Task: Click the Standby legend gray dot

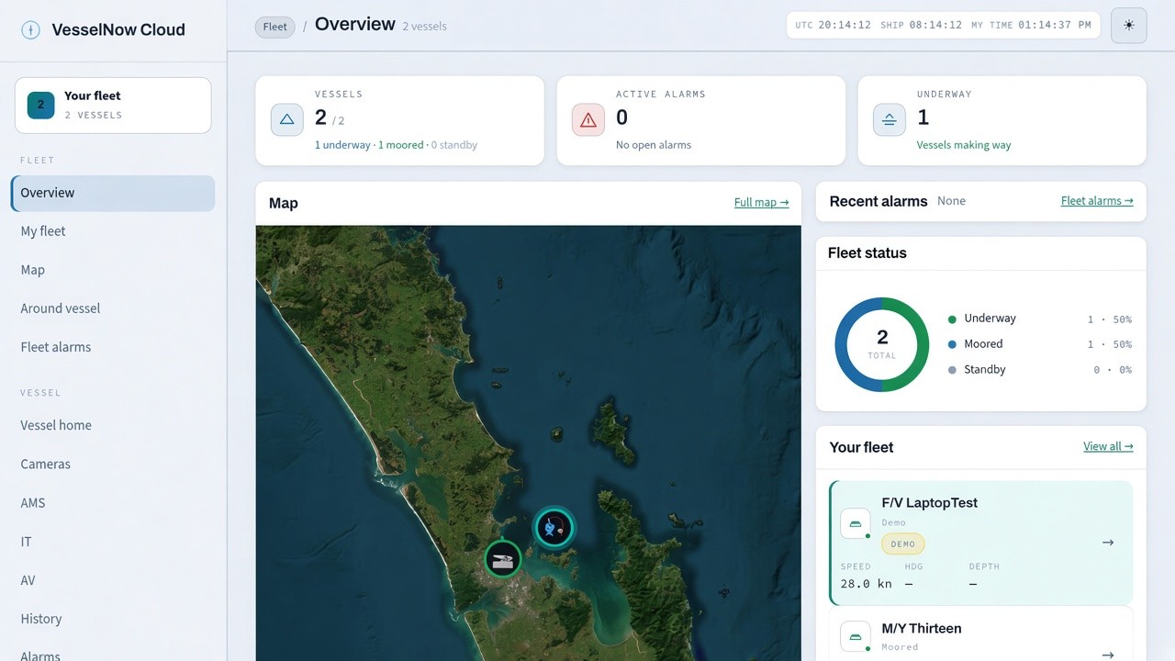Action: click(x=952, y=370)
